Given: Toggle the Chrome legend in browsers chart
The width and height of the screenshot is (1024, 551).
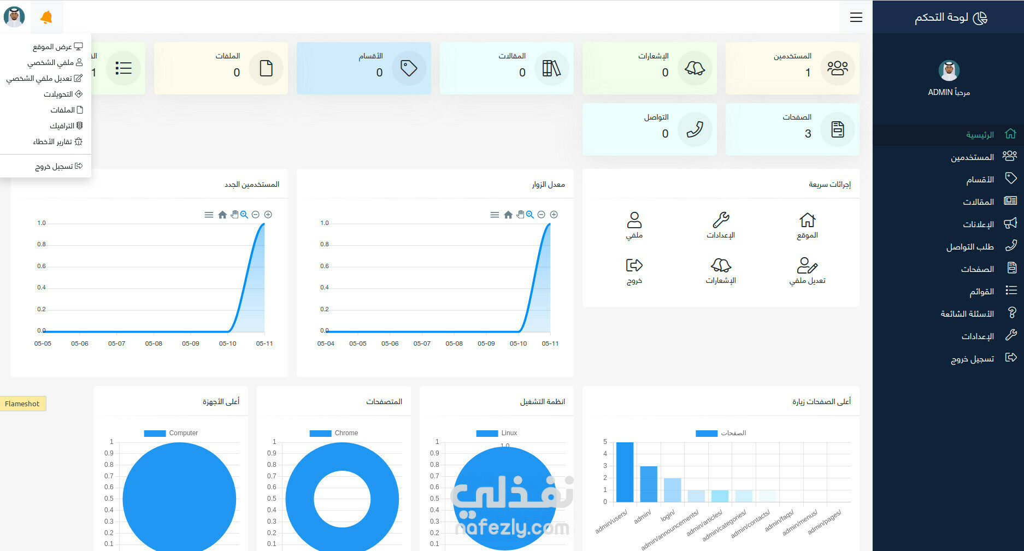Looking at the screenshot, I should [334, 433].
